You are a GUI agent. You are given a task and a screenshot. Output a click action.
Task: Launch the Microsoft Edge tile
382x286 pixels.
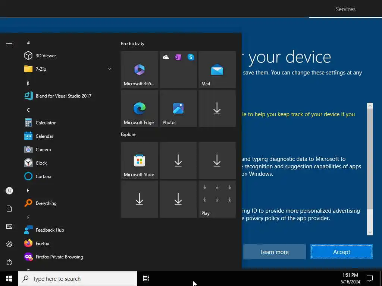tap(140, 108)
